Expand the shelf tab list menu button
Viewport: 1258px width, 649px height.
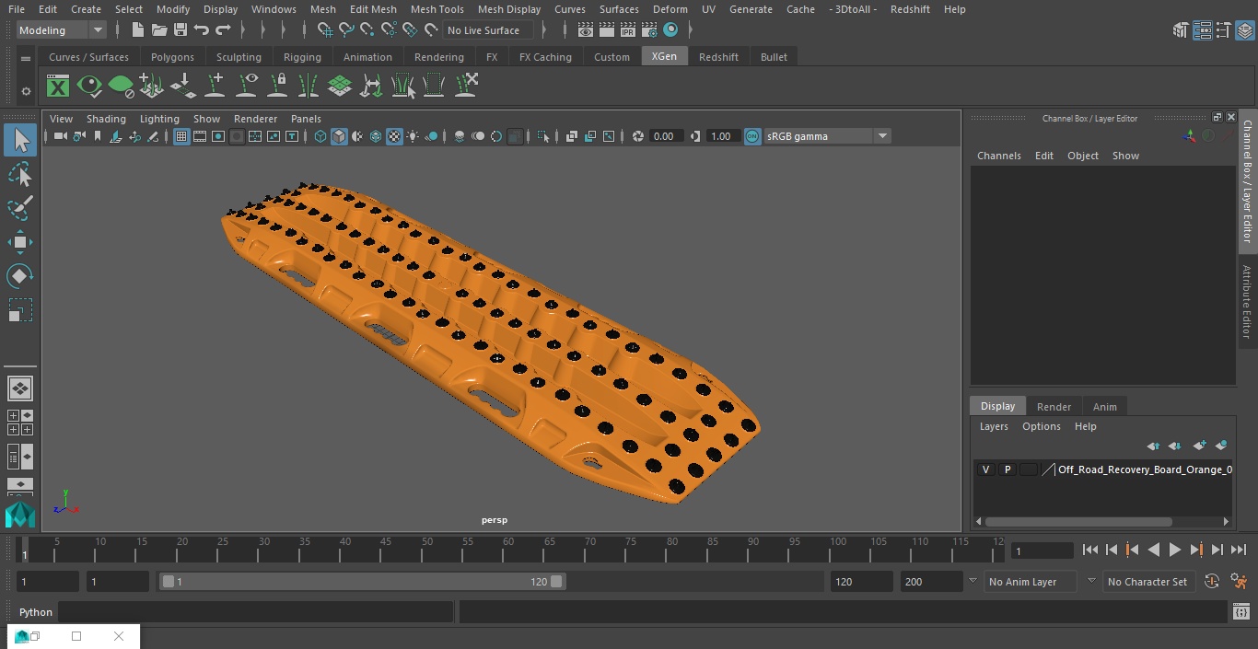(26, 57)
